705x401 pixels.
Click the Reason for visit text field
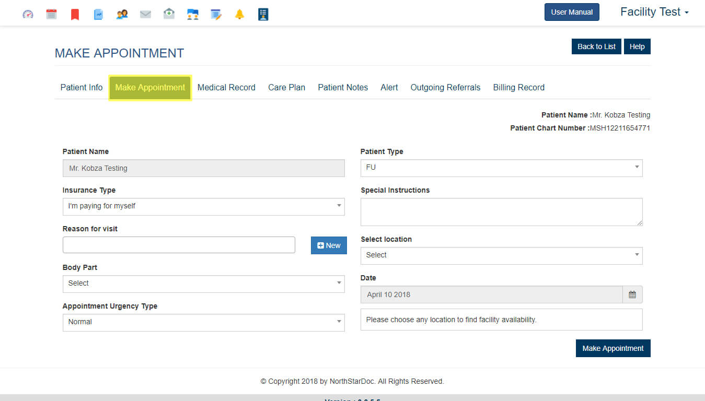click(x=179, y=245)
